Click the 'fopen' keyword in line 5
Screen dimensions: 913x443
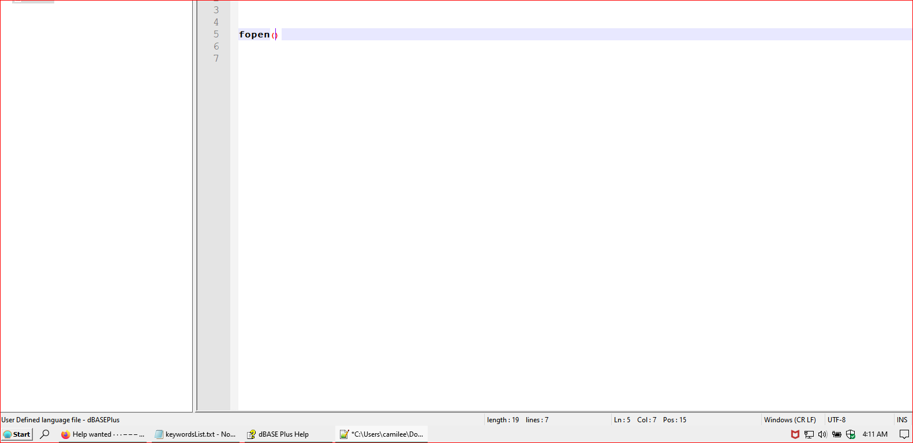coord(255,35)
